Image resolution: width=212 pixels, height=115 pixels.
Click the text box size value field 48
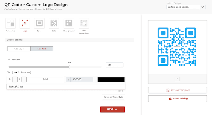coord(114,65)
